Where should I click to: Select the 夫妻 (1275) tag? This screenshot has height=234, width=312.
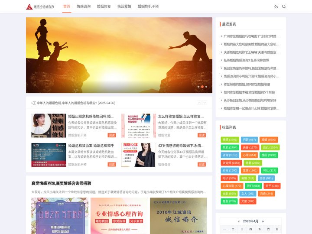250,147
